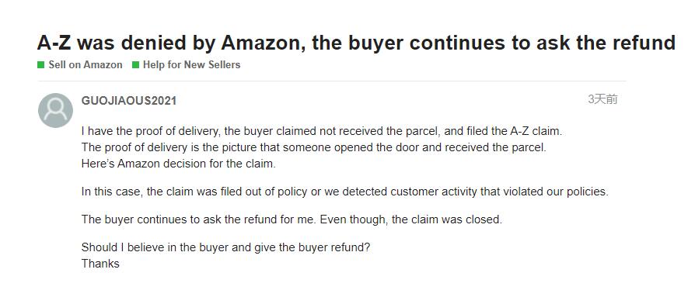Image resolution: width=688 pixels, height=297 pixels.
Task: Open the topic title about A-Z denied
Action: 356,43
